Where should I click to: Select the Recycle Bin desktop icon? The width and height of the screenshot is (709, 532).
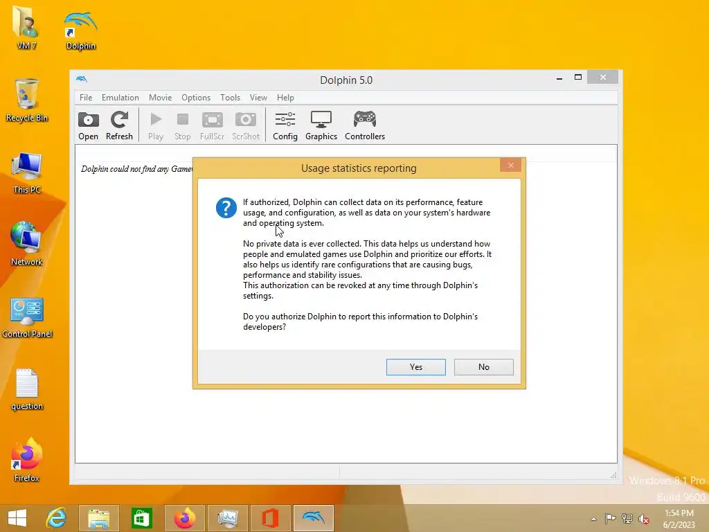click(x=27, y=100)
